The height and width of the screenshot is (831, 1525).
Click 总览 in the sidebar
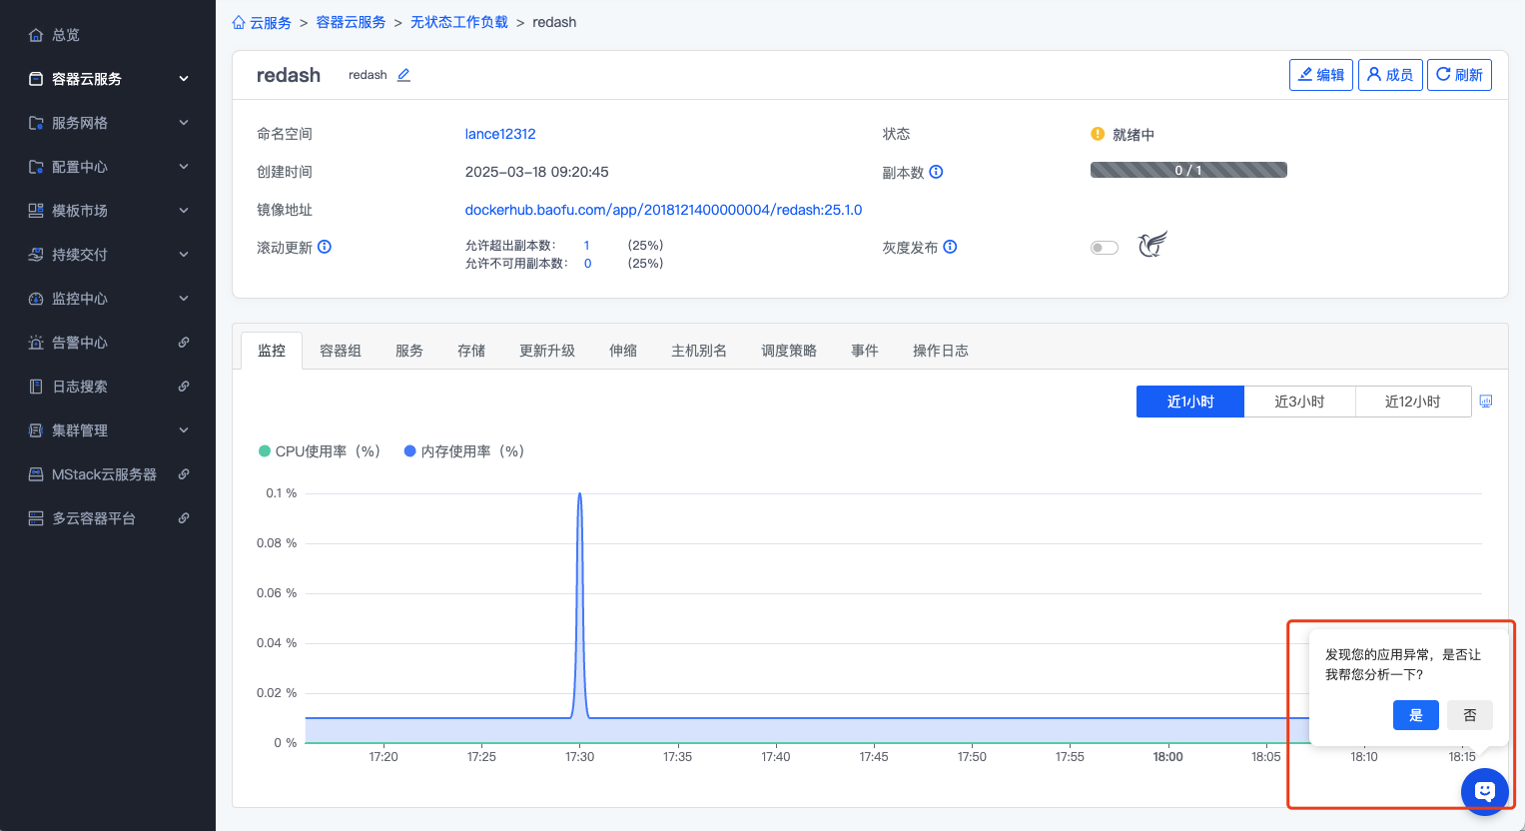point(66,35)
